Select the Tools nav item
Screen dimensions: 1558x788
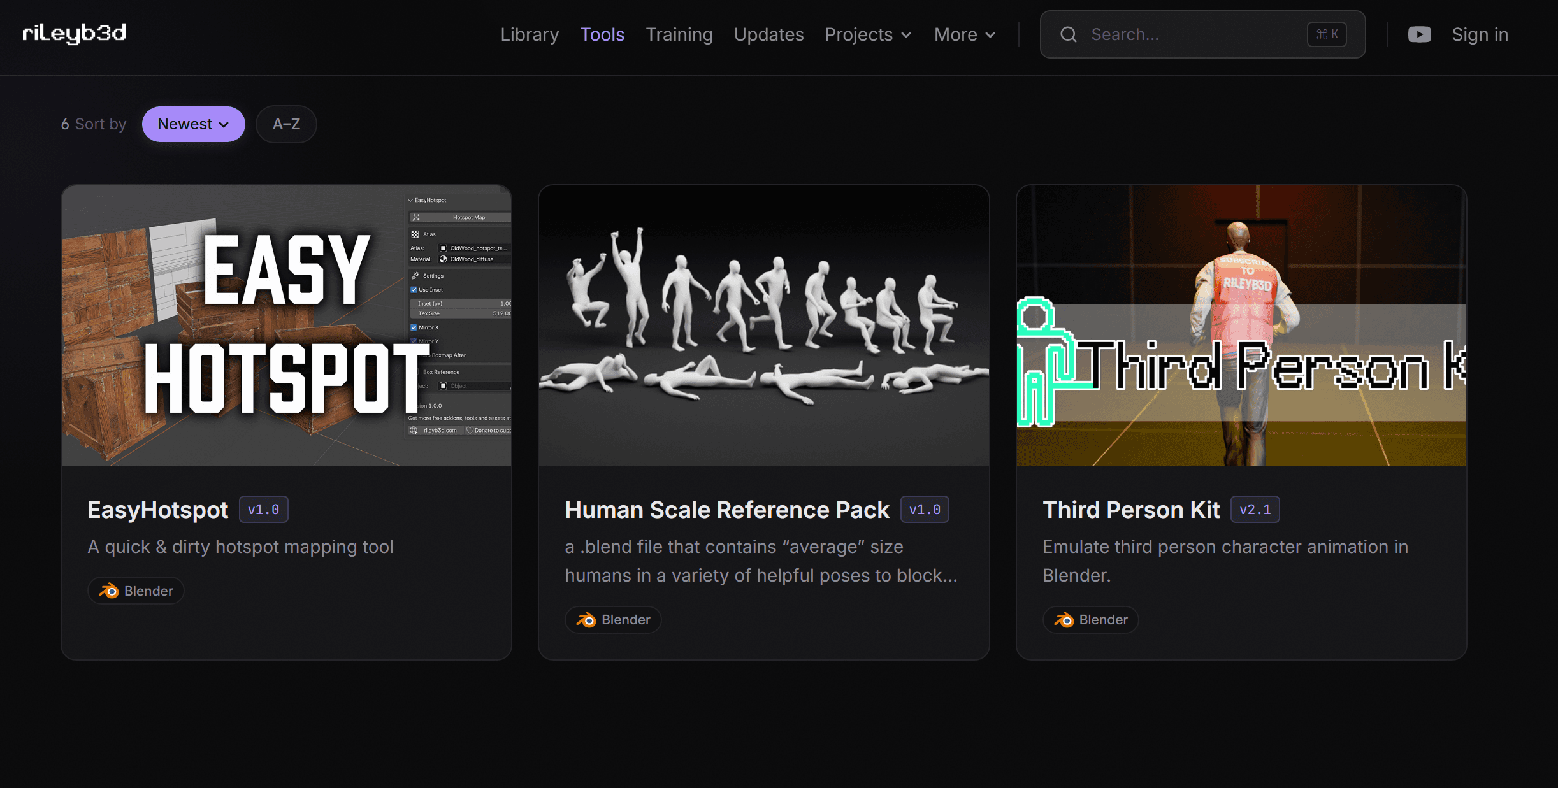pos(602,34)
